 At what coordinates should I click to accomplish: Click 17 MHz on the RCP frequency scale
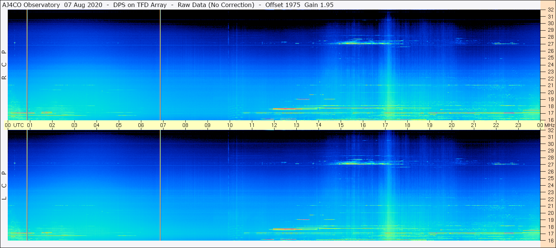coord(550,113)
